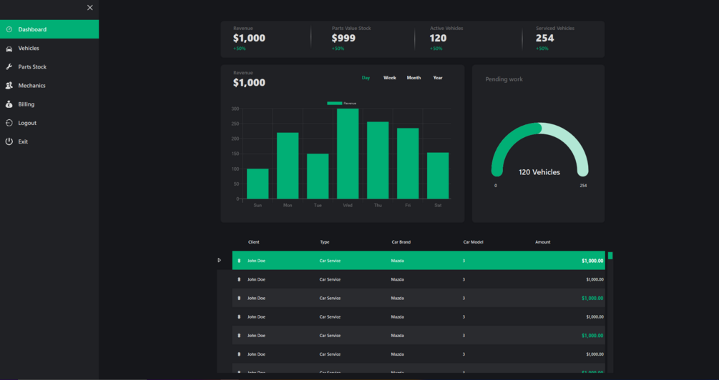This screenshot has width=719, height=380.
Task: Click the "300" y-axis label on chart
Action: [235, 109]
